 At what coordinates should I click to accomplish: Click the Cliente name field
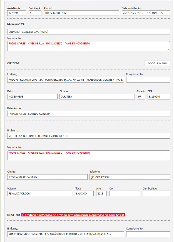pyautogui.click(x=47, y=177)
